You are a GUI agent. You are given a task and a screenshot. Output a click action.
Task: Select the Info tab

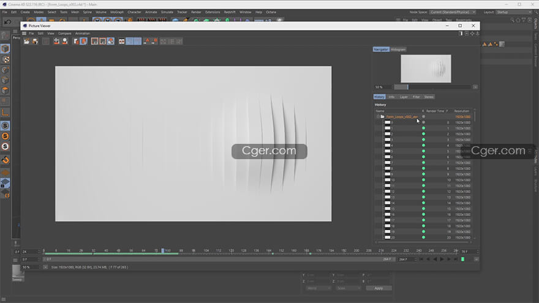coord(391,97)
